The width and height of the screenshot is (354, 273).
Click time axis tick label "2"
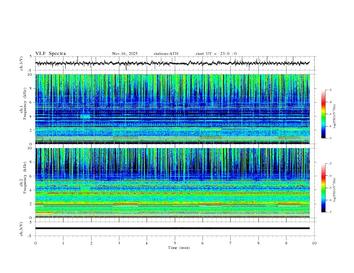pyautogui.click(x=91, y=243)
